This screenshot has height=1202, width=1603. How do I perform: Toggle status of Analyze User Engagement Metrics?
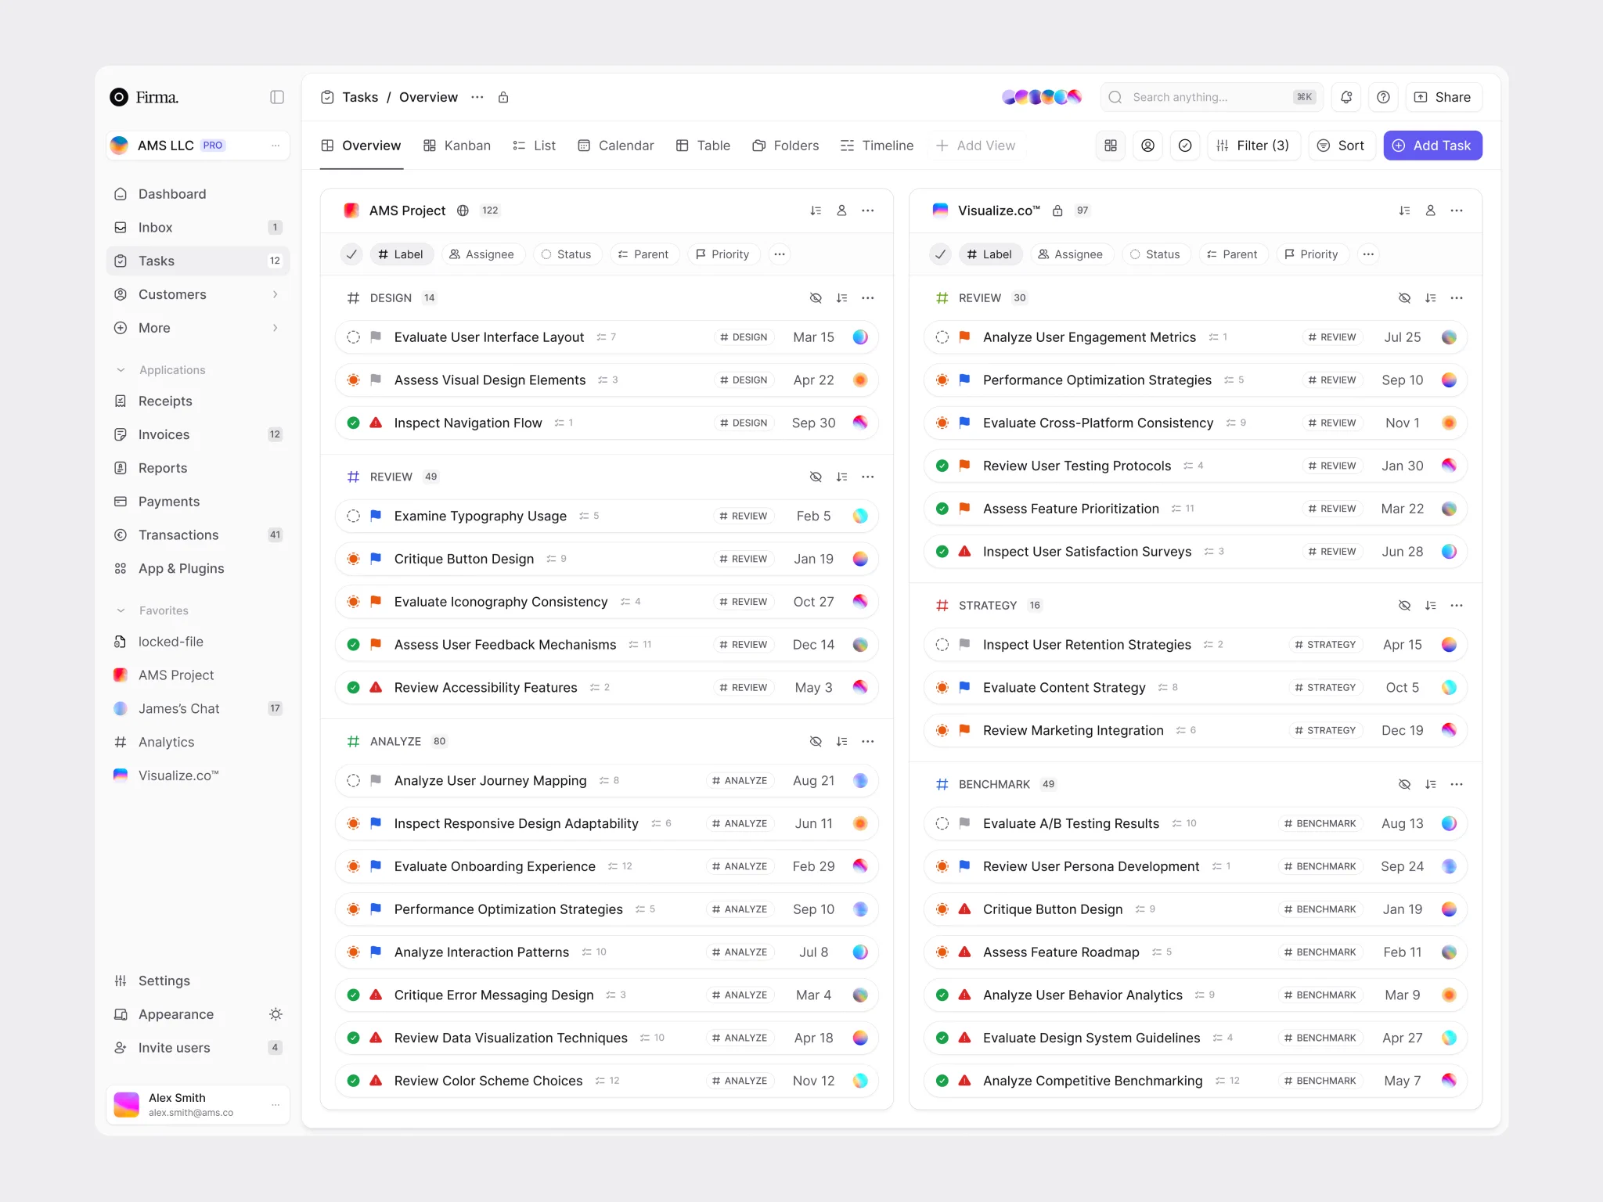pos(942,337)
